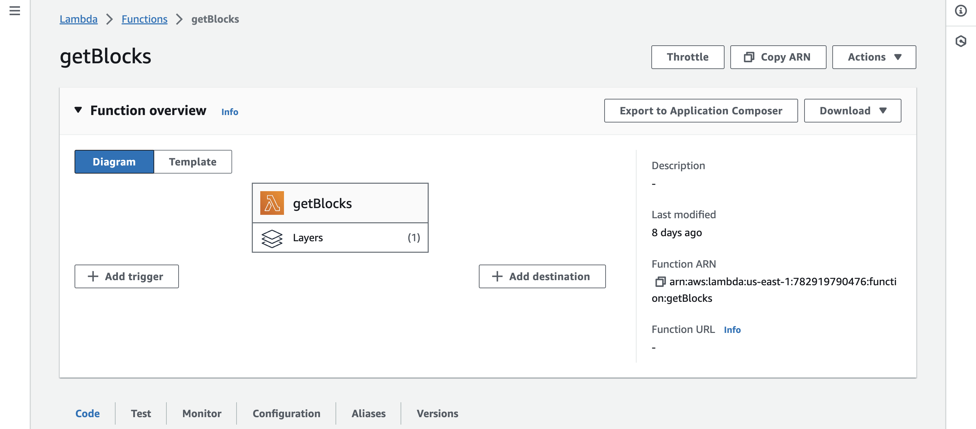
Task: Click Export to Application Composer
Action: click(701, 111)
